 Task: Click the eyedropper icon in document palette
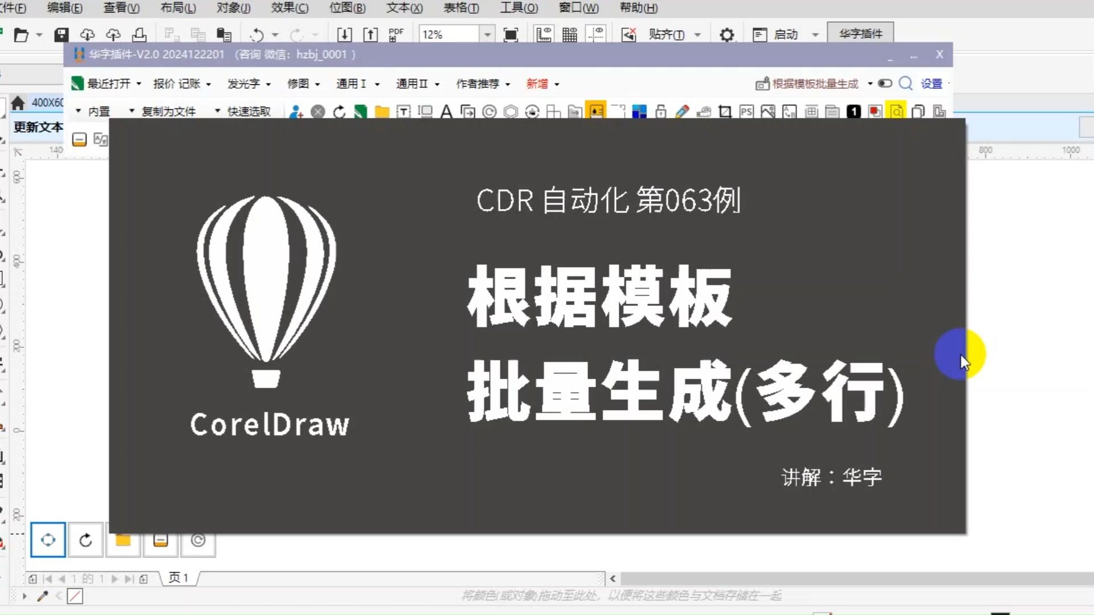click(x=43, y=596)
